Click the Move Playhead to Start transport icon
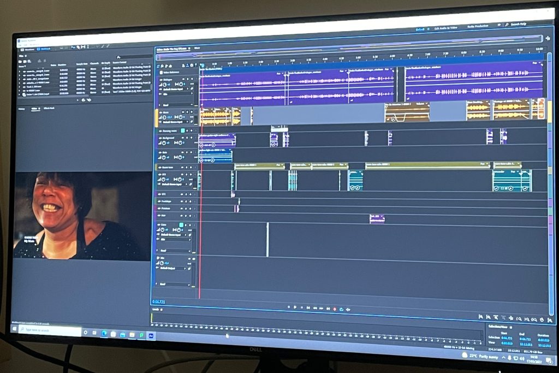 pos(309,307)
